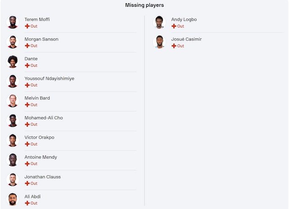Open Youssouf Ndayishimiye's player name link
Screen dimensions: 289x209
coord(49,78)
